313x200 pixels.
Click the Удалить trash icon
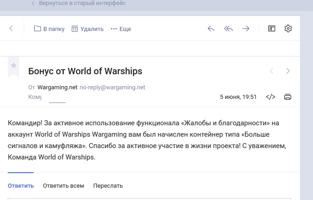(75, 29)
